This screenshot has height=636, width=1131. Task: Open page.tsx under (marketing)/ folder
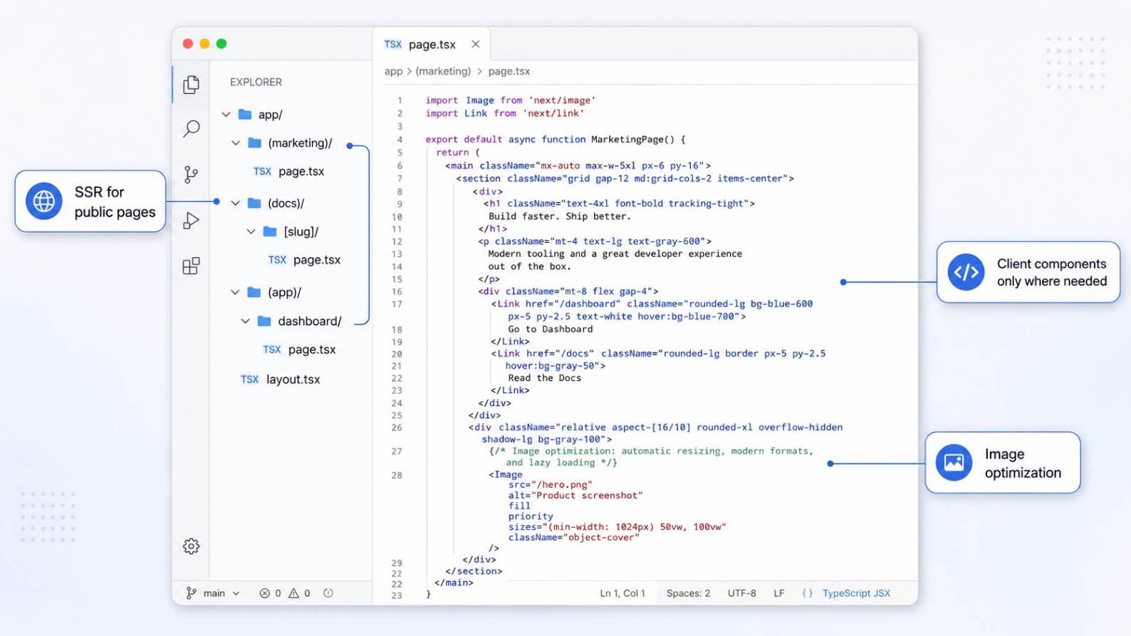301,172
